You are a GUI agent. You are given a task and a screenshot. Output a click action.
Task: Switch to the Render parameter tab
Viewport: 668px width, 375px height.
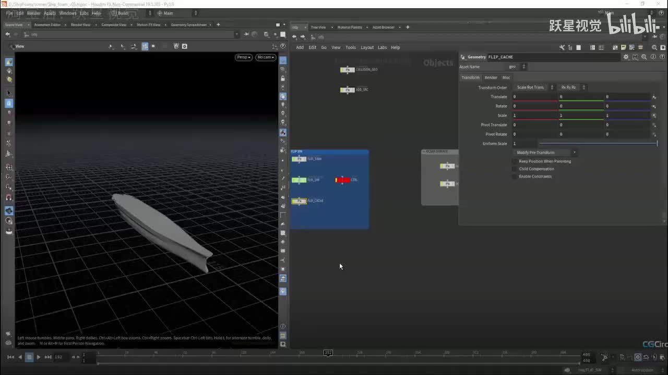[491, 78]
